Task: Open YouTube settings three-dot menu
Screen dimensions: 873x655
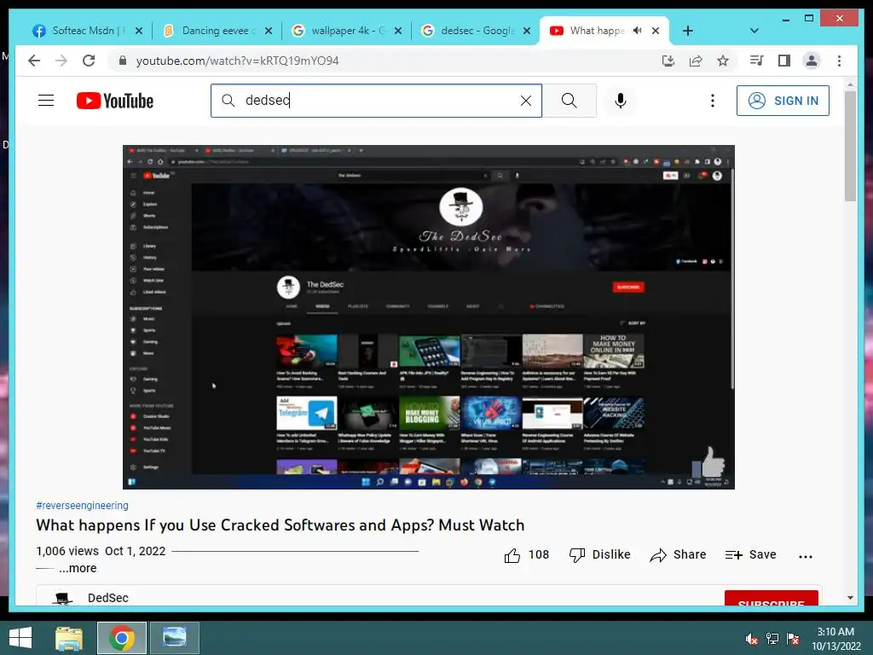Action: (x=712, y=101)
